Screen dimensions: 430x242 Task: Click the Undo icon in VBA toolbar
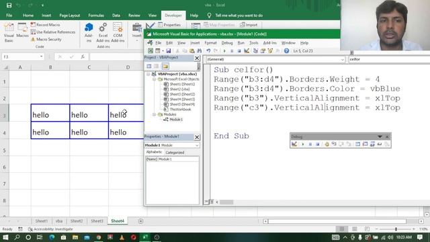208,51
